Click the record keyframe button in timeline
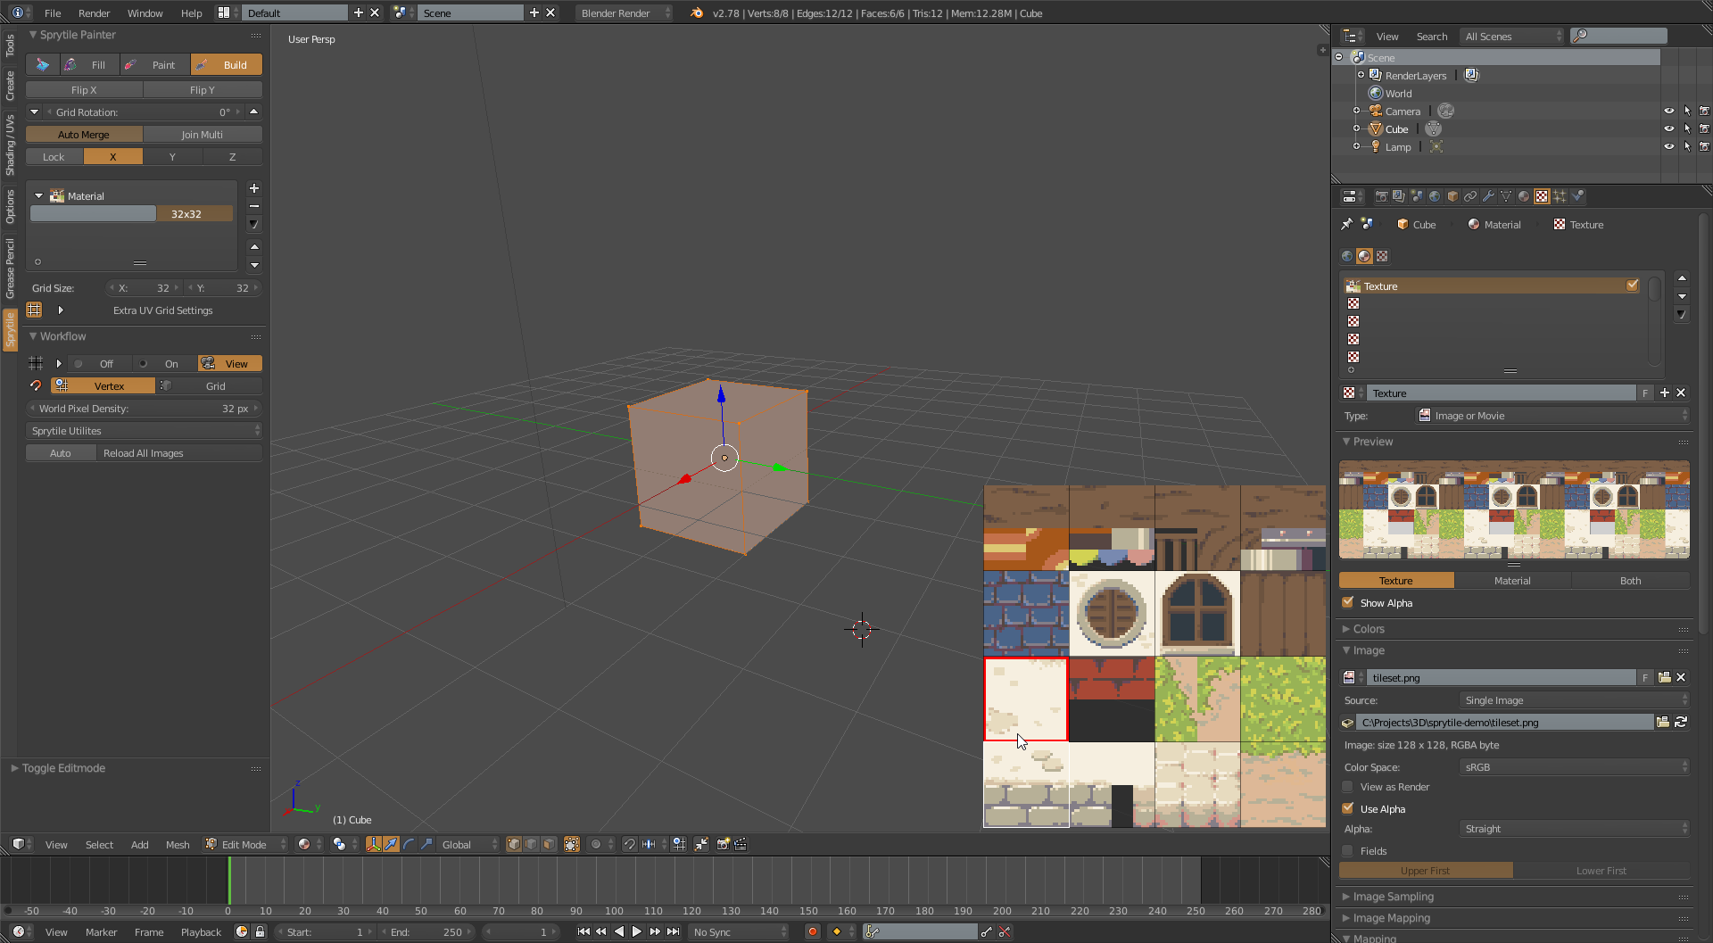The height and width of the screenshot is (943, 1713). coord(812,931)
